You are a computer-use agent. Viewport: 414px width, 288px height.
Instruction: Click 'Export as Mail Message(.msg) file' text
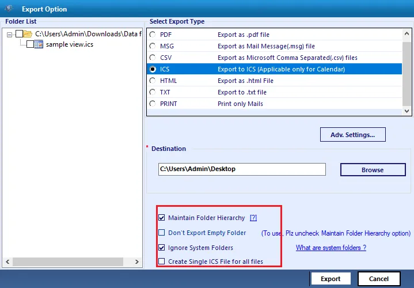coord(266,46)
